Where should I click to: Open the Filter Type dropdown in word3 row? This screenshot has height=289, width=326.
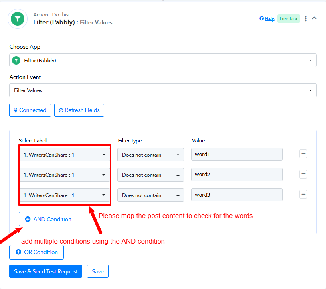[x=150, y=195]
